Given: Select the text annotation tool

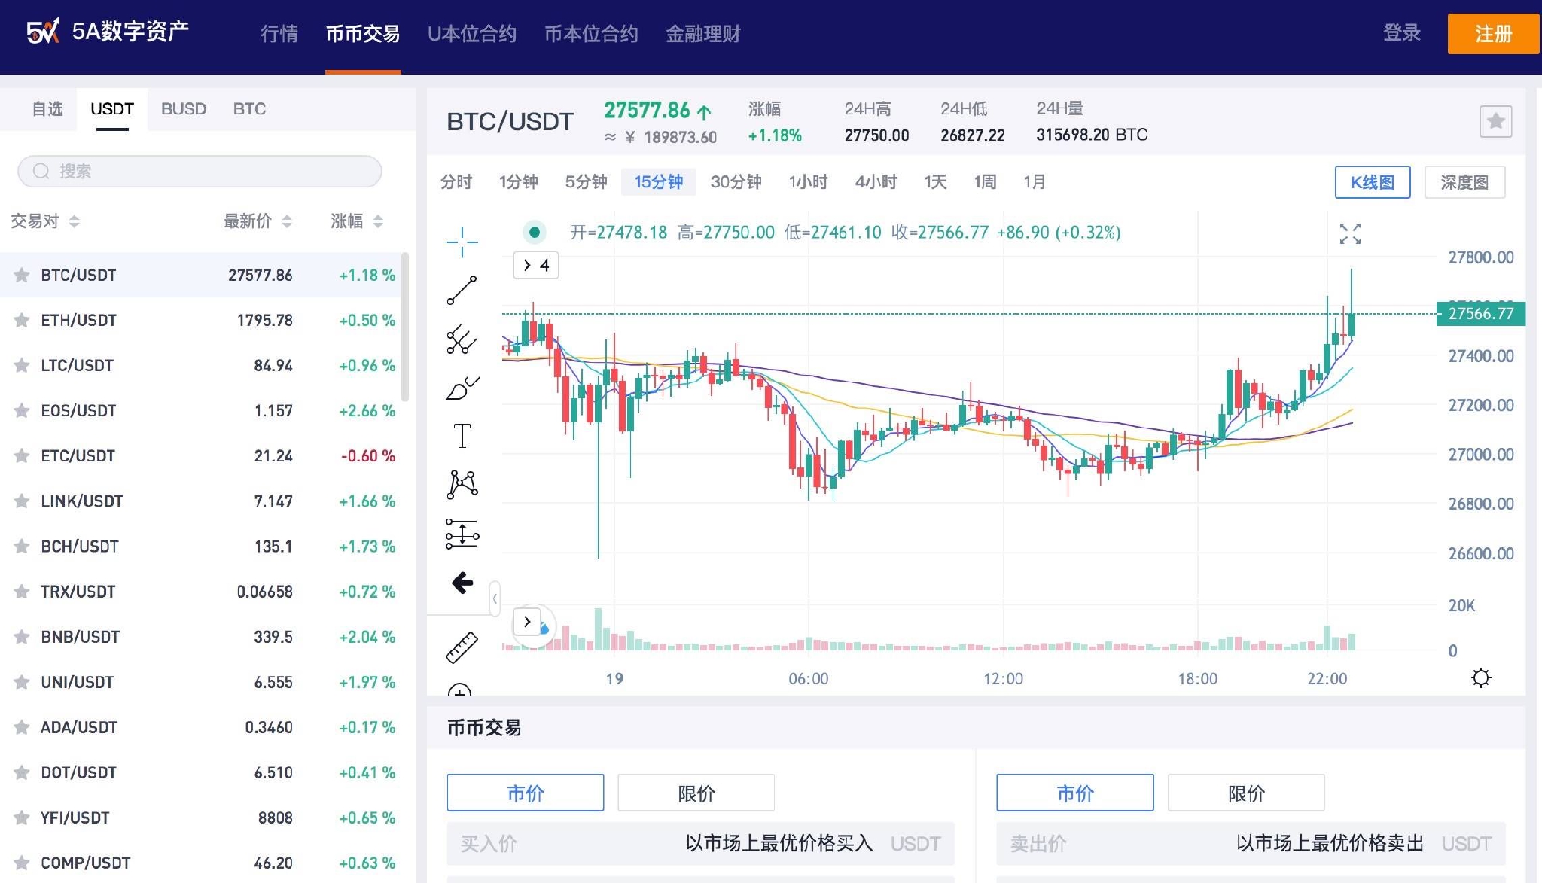Looking at the screenshot, I should 462,435.
